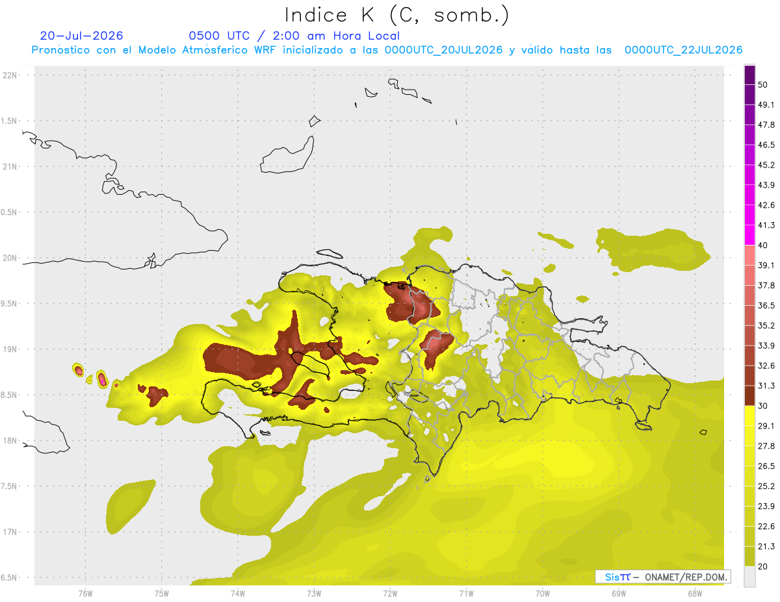Click the colorbar label "49.1"
The width and height of the screenshot is (780, 602).
click(766, 105)
